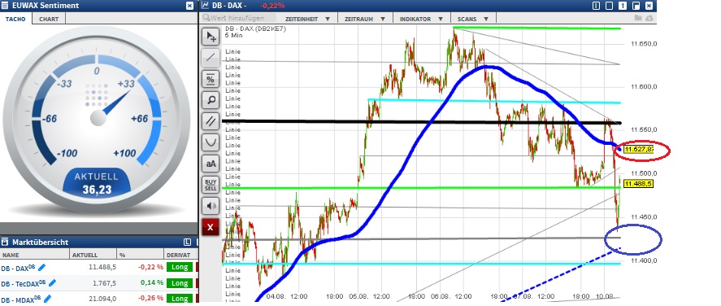Screen dimensions: 721x306
Task: Select the parallel channel lines tool
Action: pos(211,121)
